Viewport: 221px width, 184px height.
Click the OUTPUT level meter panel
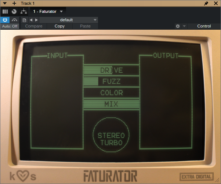tap(166, 101)
